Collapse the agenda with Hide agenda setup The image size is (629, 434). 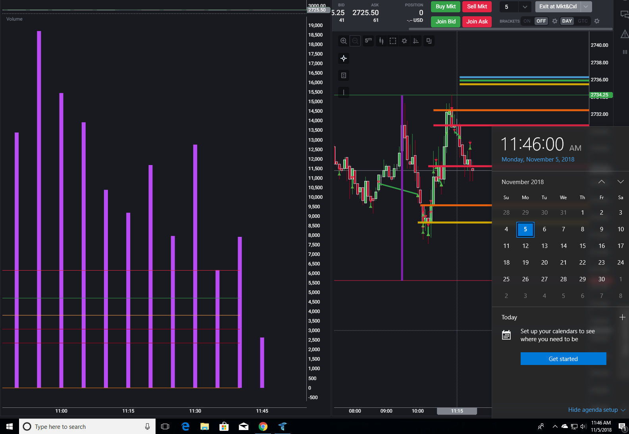(x=596, y=410)
